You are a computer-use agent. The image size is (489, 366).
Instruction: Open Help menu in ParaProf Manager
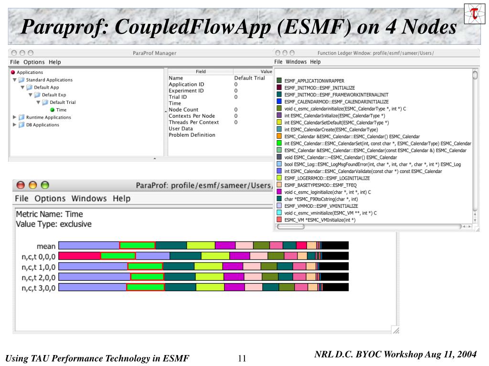pyautogui.click(x=54, y=62)
